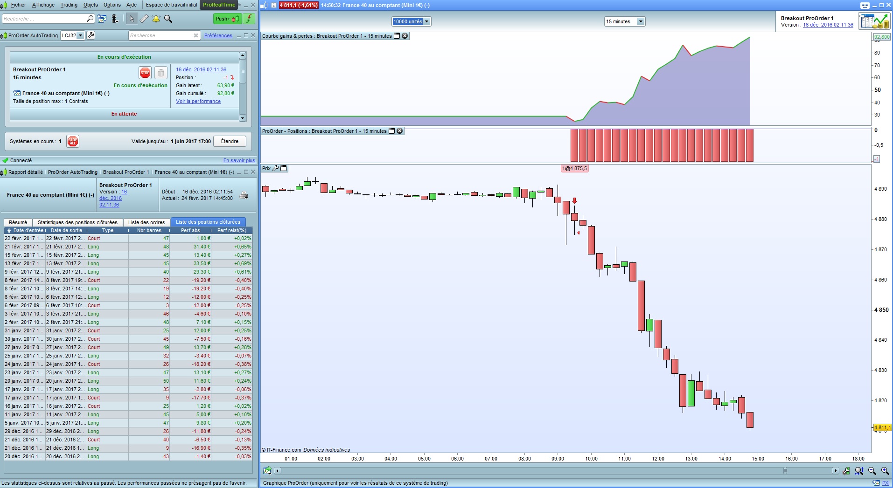Clear the ProOrder search field
This screenshot has height=488, width=893.
[196, 35]
